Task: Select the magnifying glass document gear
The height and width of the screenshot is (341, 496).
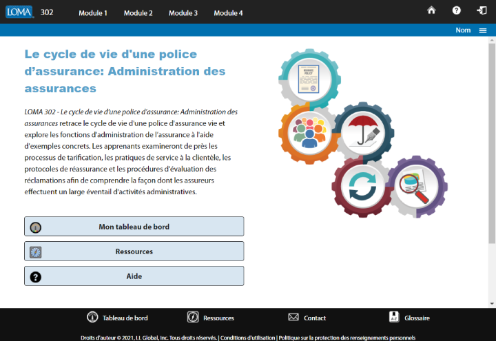Action: point(417,187)
